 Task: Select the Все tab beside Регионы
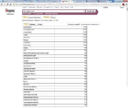[26, 24]
